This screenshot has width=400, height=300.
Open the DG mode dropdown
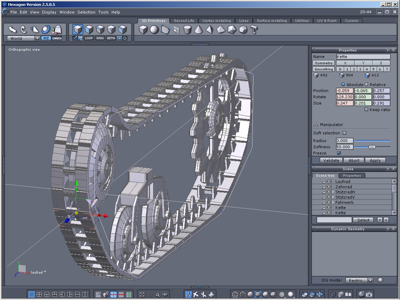pyautogui.click(x=370, y=280)
